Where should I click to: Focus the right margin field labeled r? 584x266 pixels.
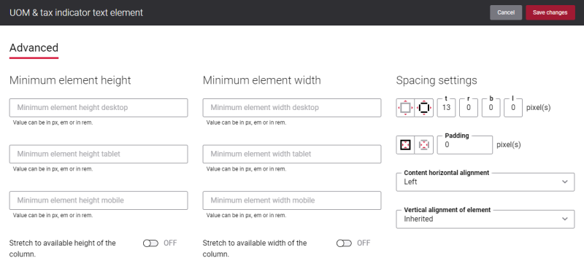coord(469,108)
